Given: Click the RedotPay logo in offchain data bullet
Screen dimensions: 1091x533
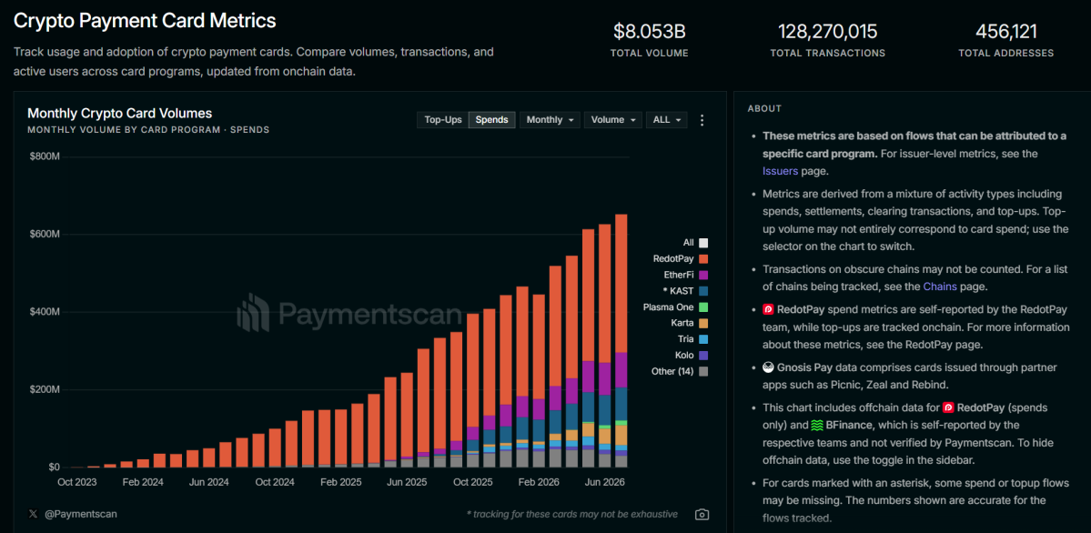Looking at the screenshot, I should pyautogui.click(x=947, y=407).
